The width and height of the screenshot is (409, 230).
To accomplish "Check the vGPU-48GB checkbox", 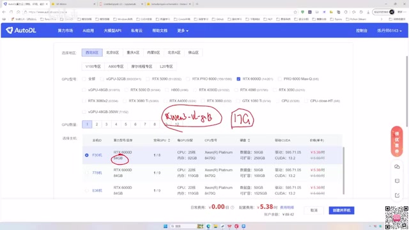I will (x=84, y=90).
